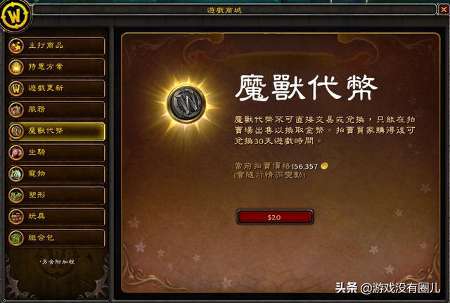The width and height of the screenshot is (450, 303).
Task: Click the token icon beside 魔獸代幣 category
Action: coord(16,131)
